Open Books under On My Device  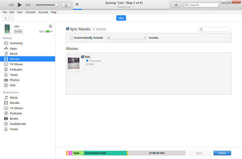click(x=14, y=119)
